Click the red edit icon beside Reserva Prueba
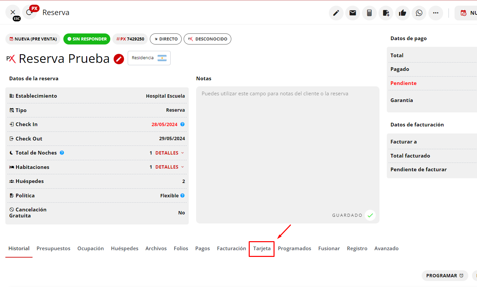The image size is (477, 287). click(119, 59)
